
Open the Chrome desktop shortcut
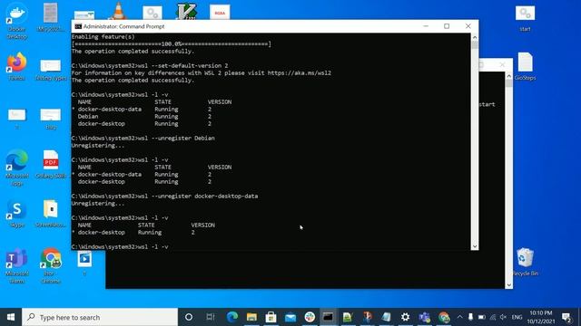coord(51,265)
